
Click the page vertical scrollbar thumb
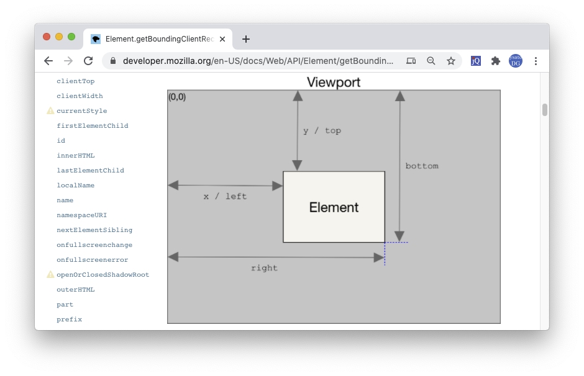pyautogui.click(x=545, y=110)
